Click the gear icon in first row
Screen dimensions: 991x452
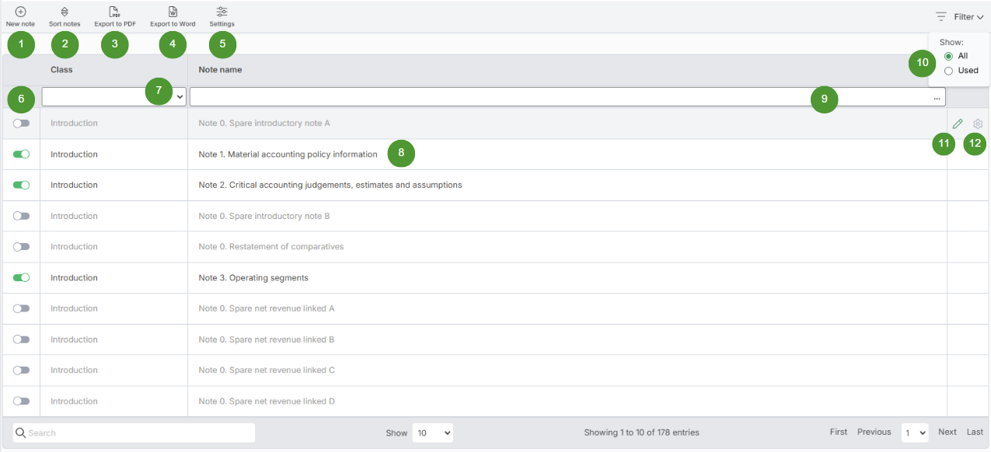978,123
